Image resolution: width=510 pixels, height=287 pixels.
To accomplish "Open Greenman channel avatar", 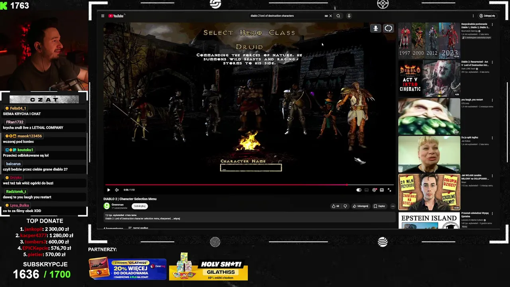I will (106, 206).
